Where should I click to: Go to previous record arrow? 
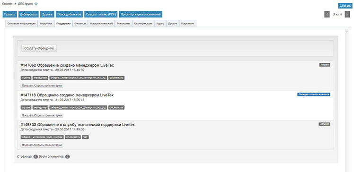(x=327, y=15)
